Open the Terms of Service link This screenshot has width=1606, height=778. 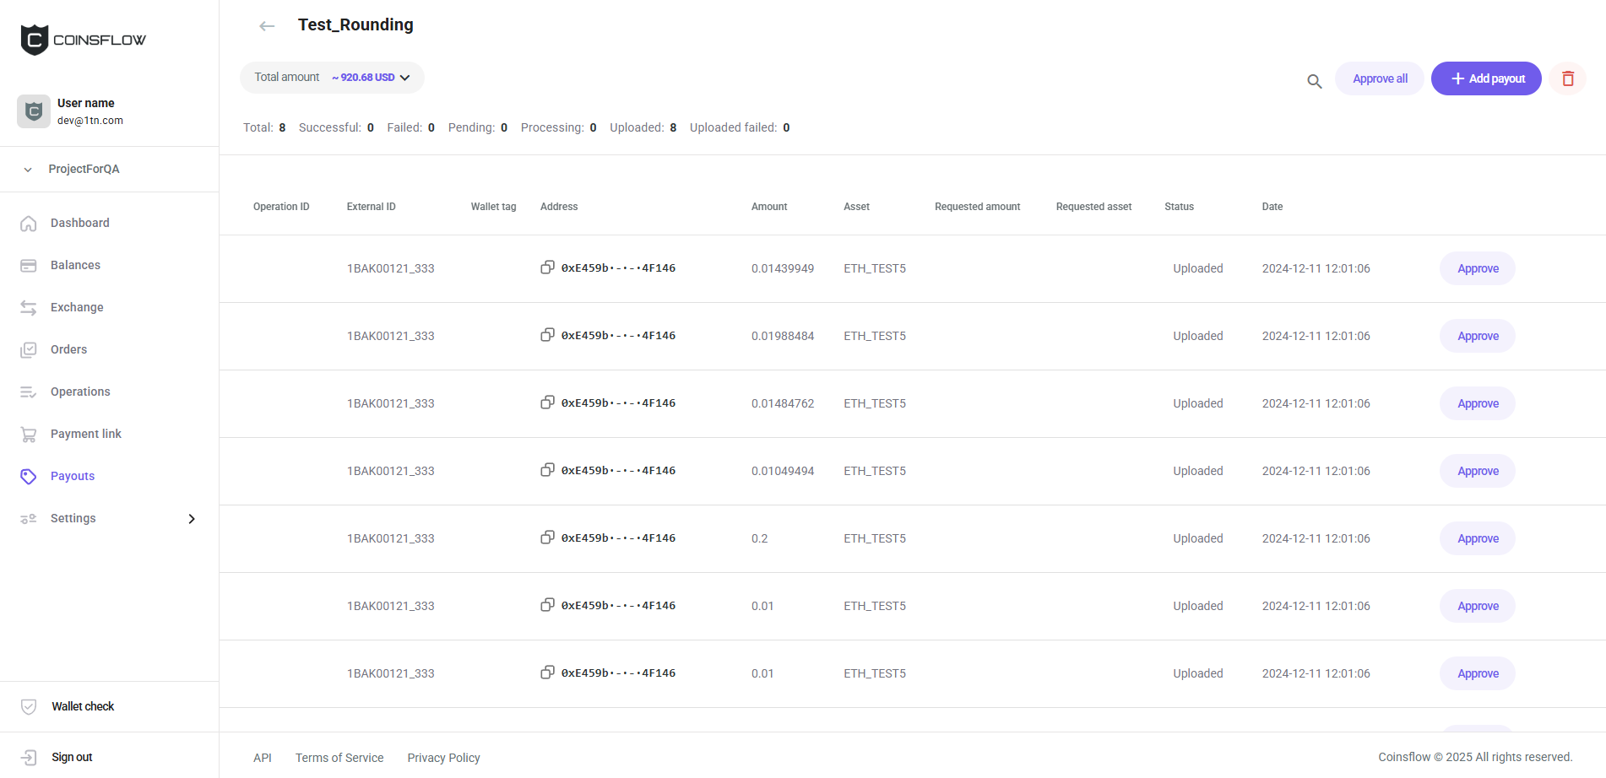click(339, 758)
